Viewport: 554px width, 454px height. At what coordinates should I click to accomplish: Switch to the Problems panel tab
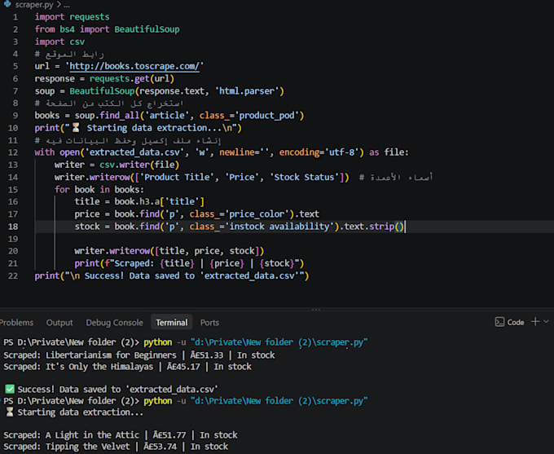tap(16, 323)
